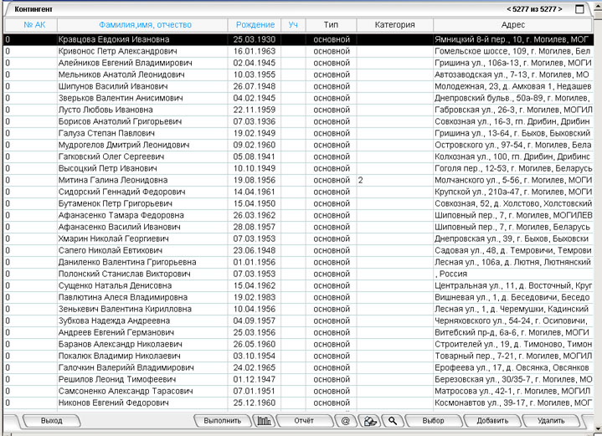This screenshot has width=602, height=436.
Task: Select row Галуза Степан Павлович
Action: (298, 133)
